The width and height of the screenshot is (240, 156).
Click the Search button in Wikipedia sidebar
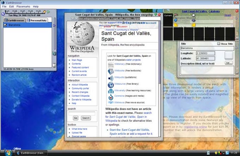pos(86,118)
